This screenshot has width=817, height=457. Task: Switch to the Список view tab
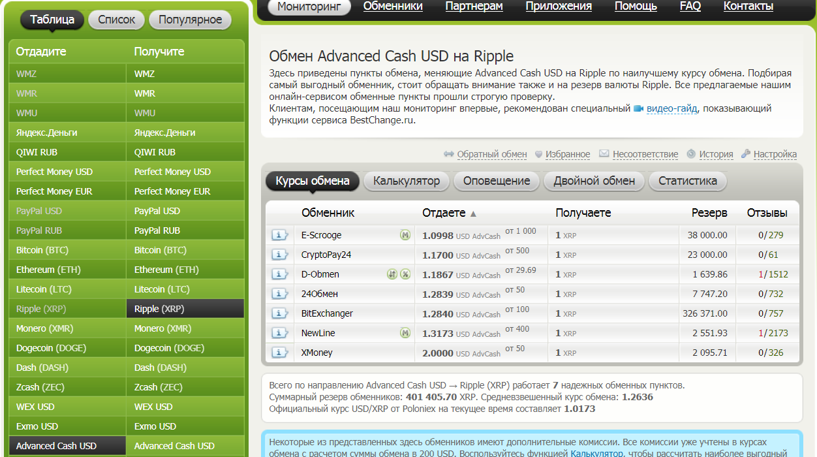(116, 20)
